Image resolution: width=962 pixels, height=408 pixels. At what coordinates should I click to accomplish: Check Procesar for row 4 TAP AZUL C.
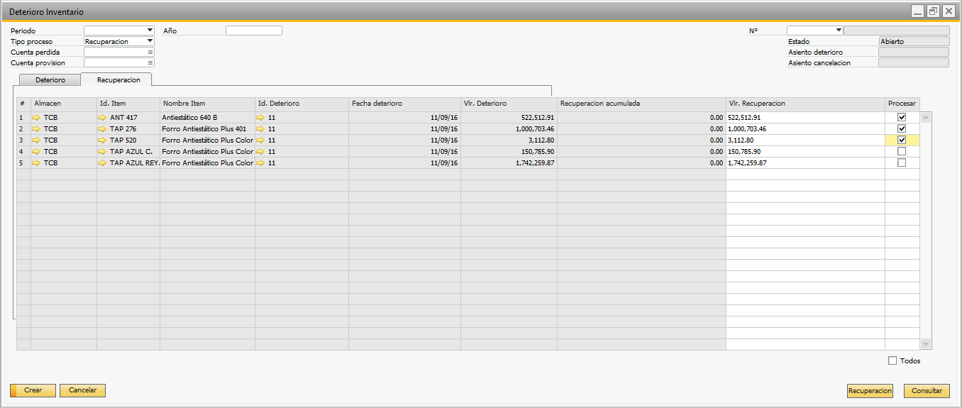coord(902,151)
